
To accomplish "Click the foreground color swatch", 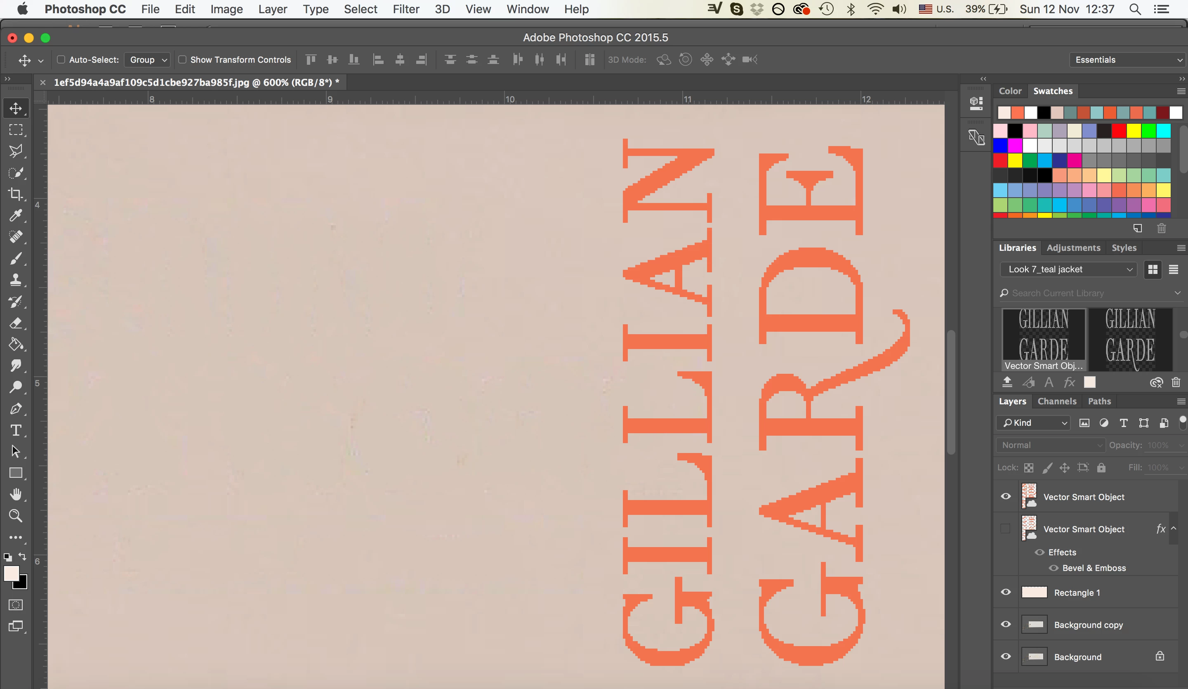I will pyautogui.click(x=11, y=573).
